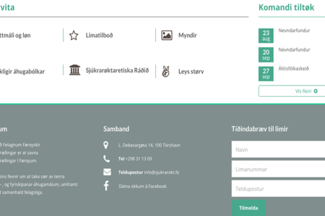Viewport: 325px width, 216px height.
Task: Open the Myndir page link
Action: 187,36
